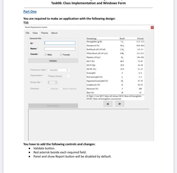Open the About menu
Screen dimensions: 177x173
click(x=54, y=33)
